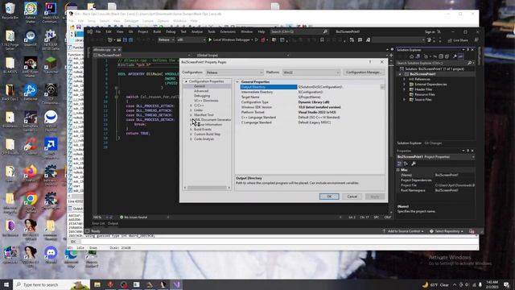Open the Edit menu in Visual Studio
The width and height of the screenshot is (515, 290).
click(x=109, y=32)
